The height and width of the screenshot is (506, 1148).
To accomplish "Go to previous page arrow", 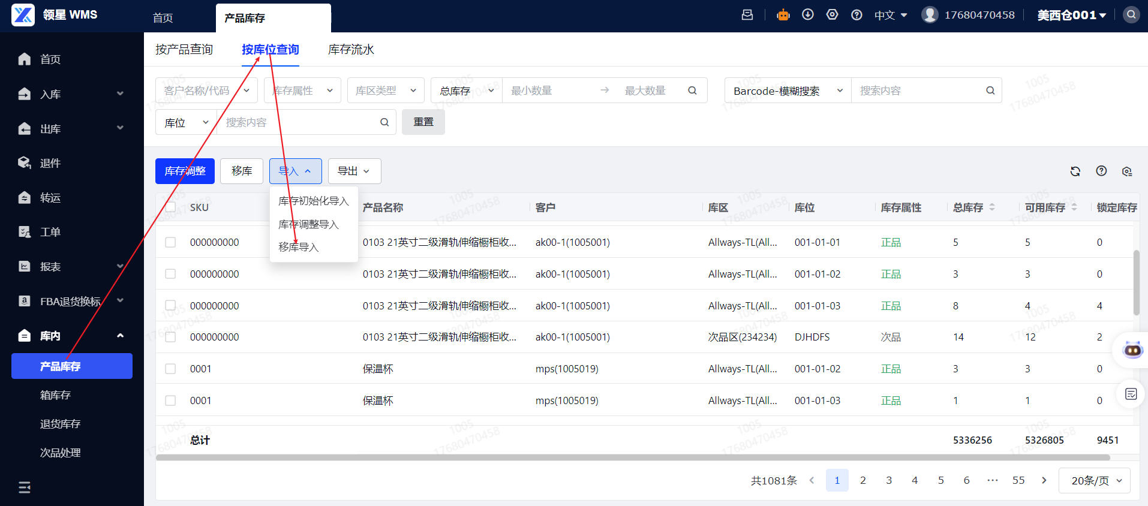I will point(812,480).
